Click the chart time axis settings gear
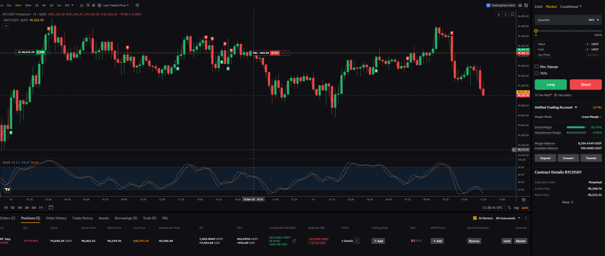This screenshot has height=256, width=605. pos(523,200)
